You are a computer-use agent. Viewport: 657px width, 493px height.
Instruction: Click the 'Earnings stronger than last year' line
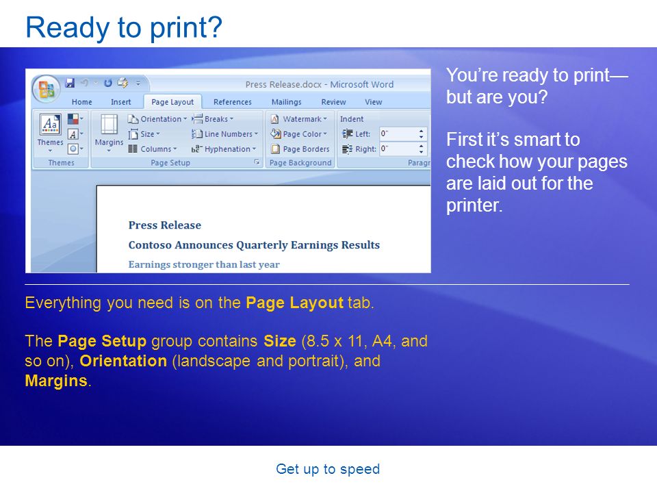point(204,264)
